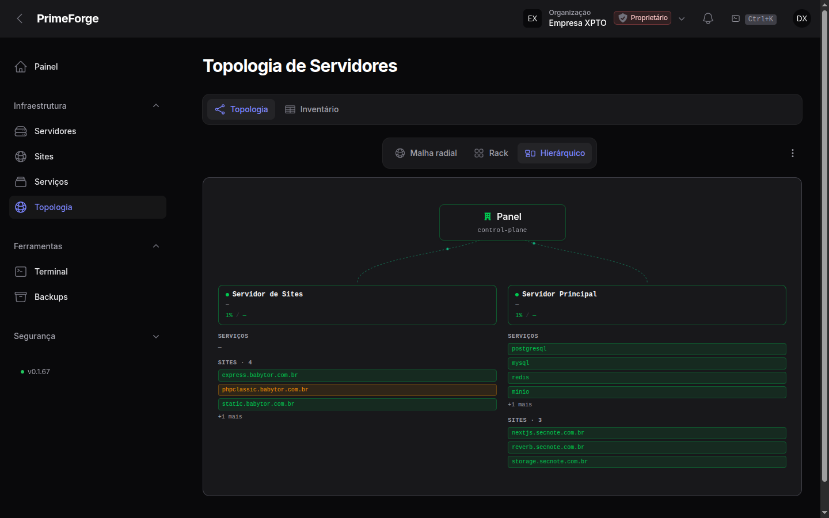
Task: Select the Servidor de Sites card
Action: (x=358, y=305)
